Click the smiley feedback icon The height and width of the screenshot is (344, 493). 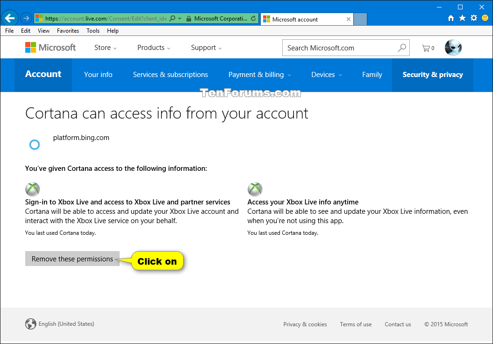pos(485,18)
